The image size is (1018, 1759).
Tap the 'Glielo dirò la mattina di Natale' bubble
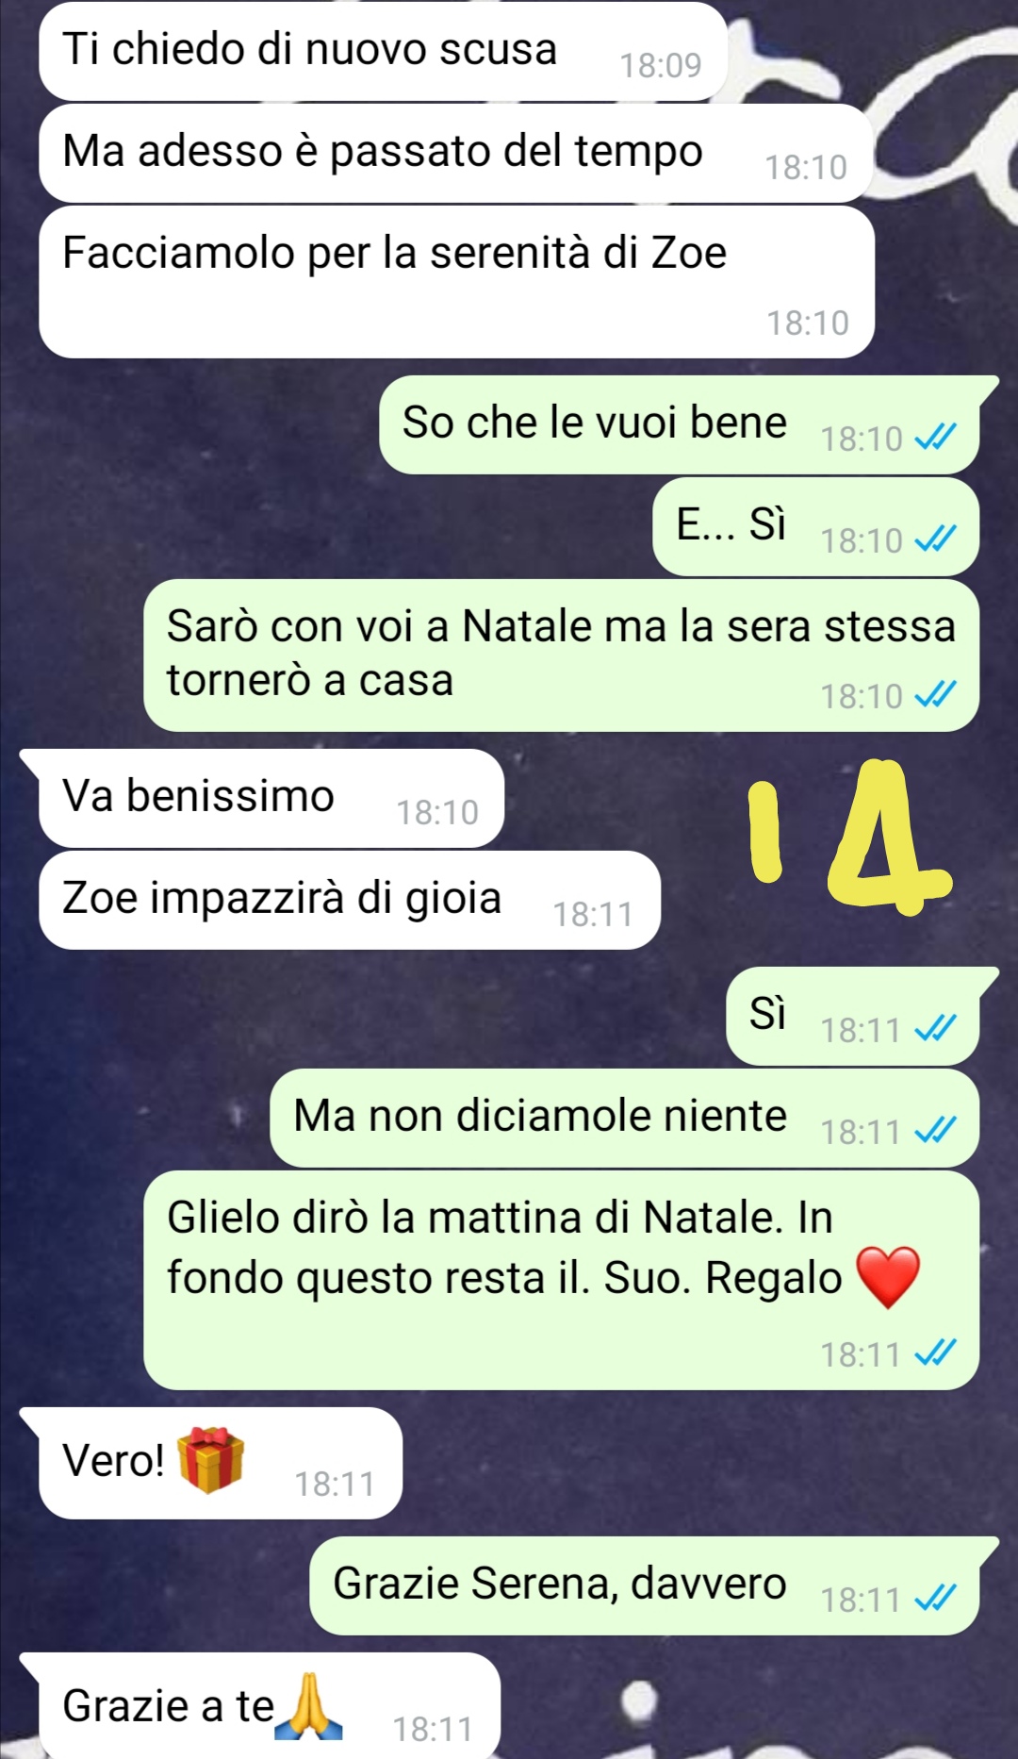click(x=561, y=1280)
